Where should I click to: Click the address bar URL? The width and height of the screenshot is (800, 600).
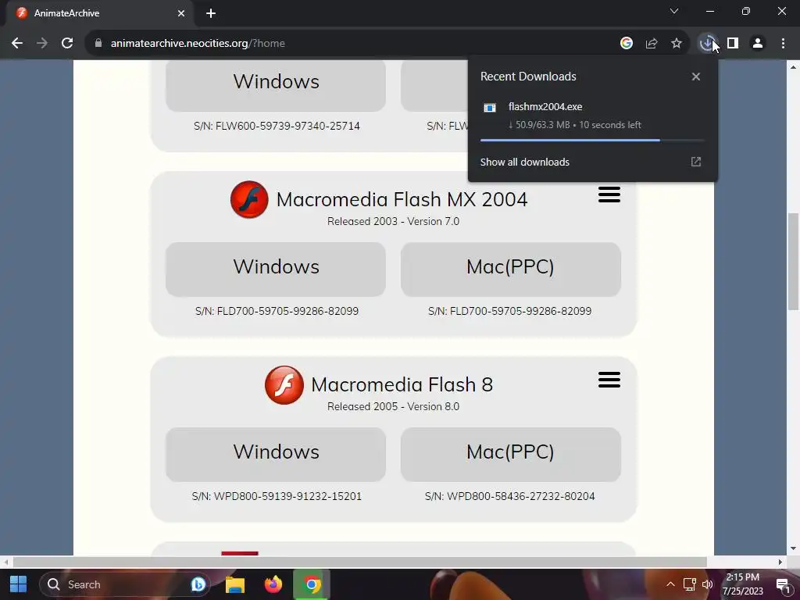pyautogui.click(x=198, y=44)
